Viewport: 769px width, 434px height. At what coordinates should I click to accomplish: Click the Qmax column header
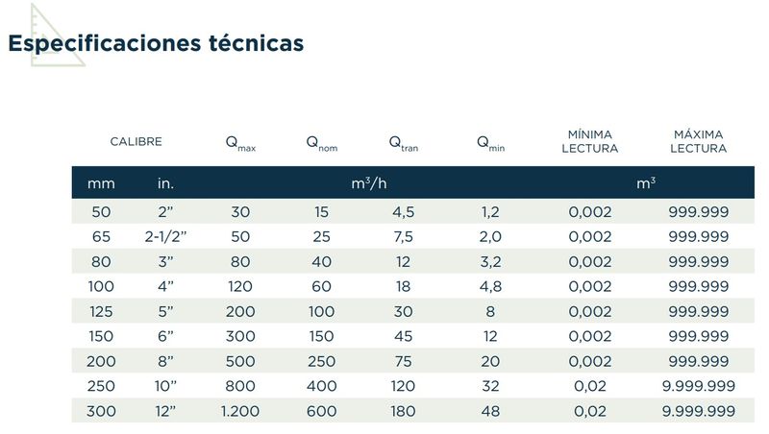(241, 143)
